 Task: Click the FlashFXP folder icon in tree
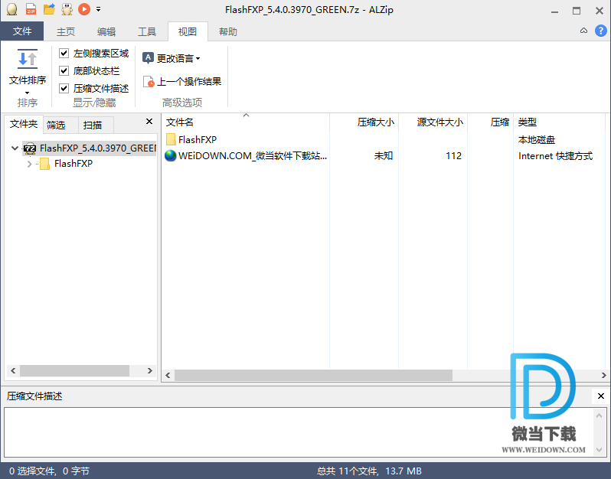45,164
